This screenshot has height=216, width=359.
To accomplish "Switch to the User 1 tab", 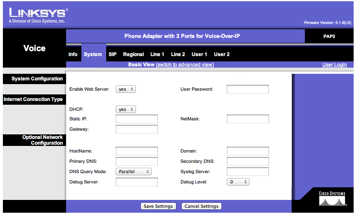I will click(200, 54).
